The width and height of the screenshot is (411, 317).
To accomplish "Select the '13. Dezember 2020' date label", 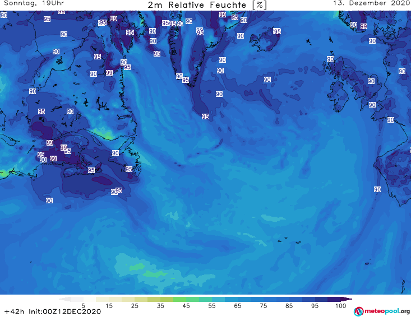I will point(371,3).
